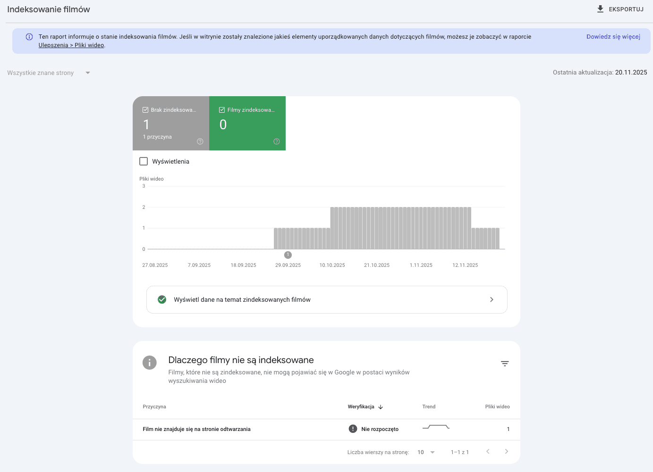Viewport: 653px width, 472px height.
Task: Open the filter icon in the reasons table
Action: (x=505, y=364)
